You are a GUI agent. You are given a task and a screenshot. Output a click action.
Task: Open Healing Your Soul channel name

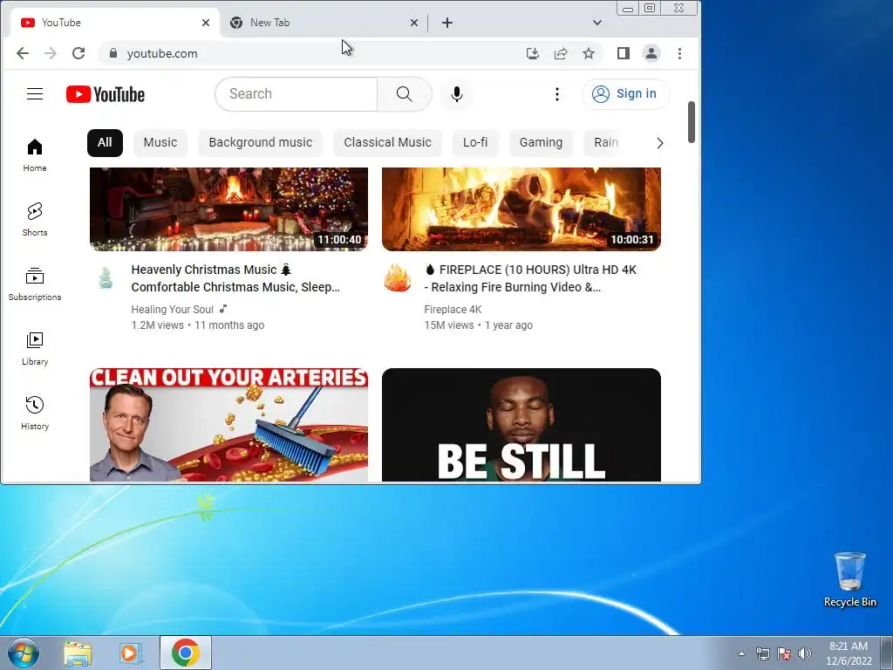[172, 310]
